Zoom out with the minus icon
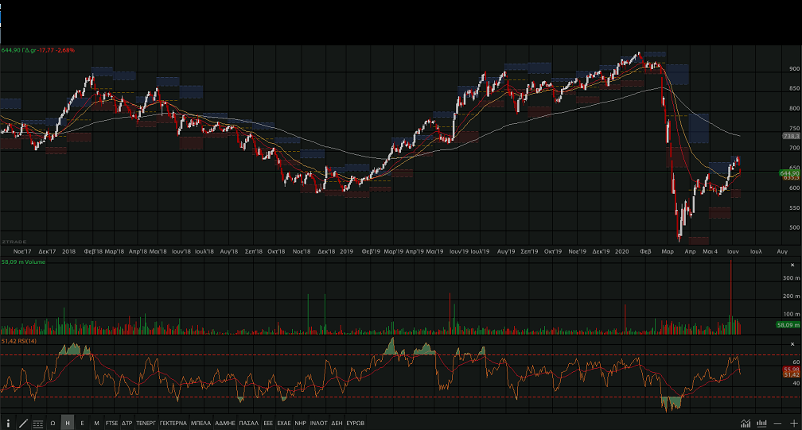802x430 pixels. point(778,423)
